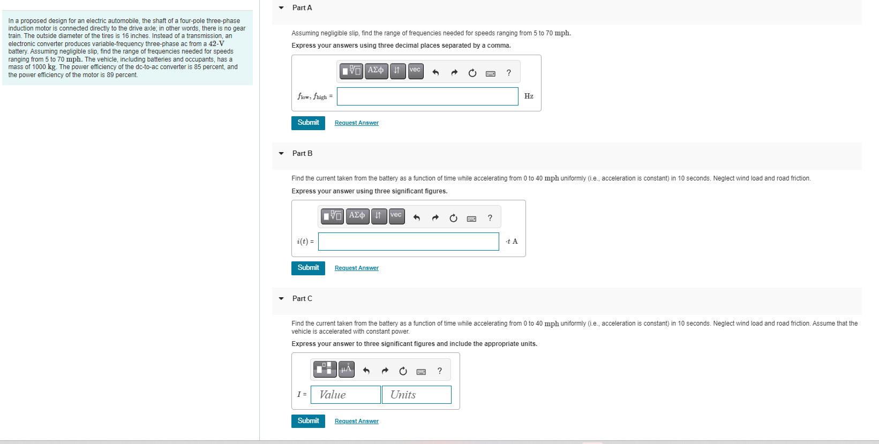Undo last entry in Part C
The image size is (879, 444).
366,371
